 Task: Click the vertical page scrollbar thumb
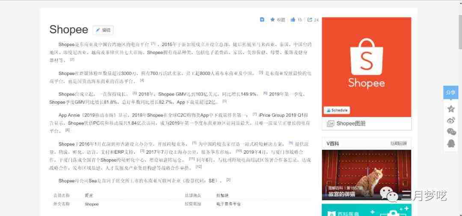pos(460,31)
